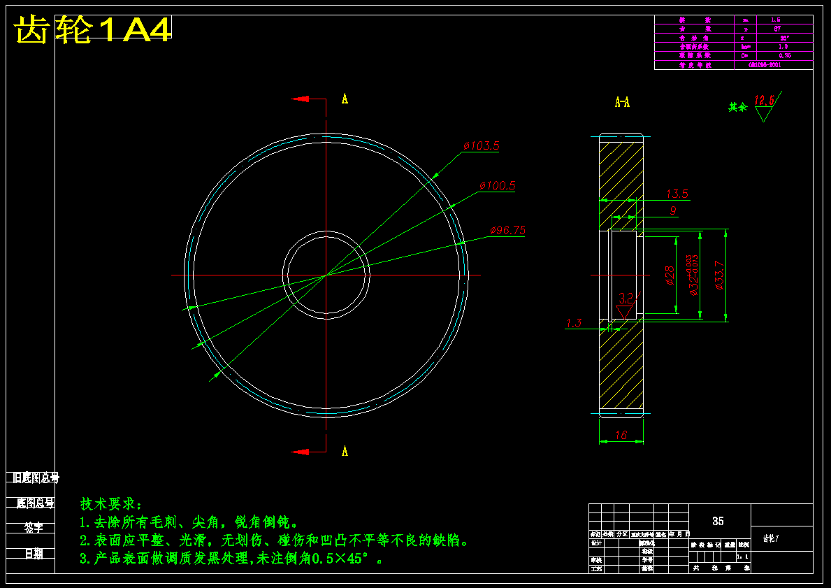Image resolution: width=831 pixels, height=588 pixels.
Task: Click the upper section-line letter A
Action: pos(345,99)
